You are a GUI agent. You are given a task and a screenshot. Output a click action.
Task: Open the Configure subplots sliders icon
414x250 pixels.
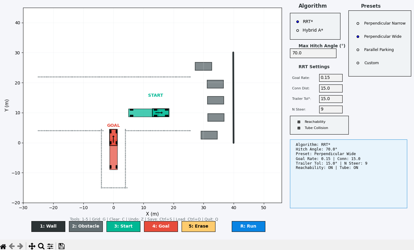50,246
